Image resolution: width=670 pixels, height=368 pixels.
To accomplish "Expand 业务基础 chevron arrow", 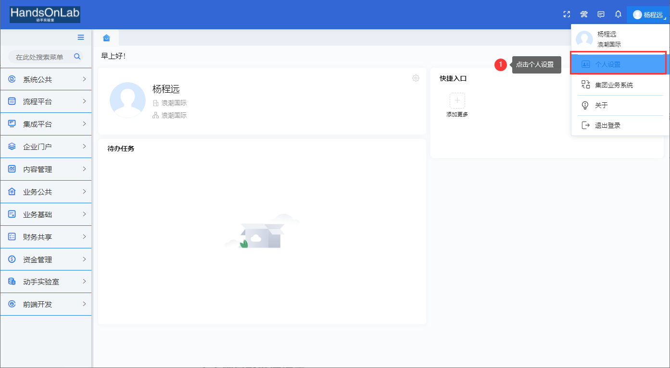I will pos(84,214).
